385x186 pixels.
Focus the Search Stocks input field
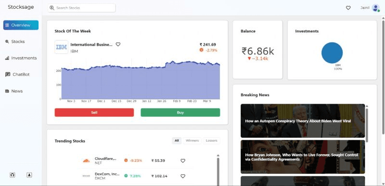[81, 8]
